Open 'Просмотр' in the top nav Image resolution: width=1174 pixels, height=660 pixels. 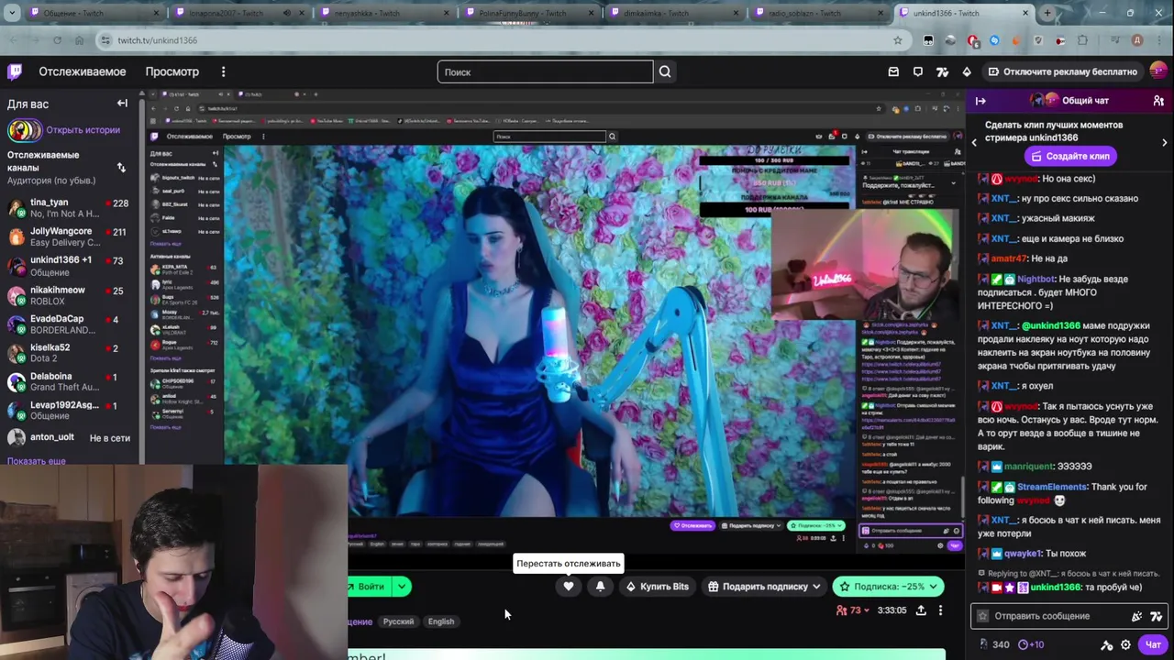click(172, 71)
